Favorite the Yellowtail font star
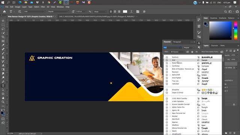 click(167, 84)
